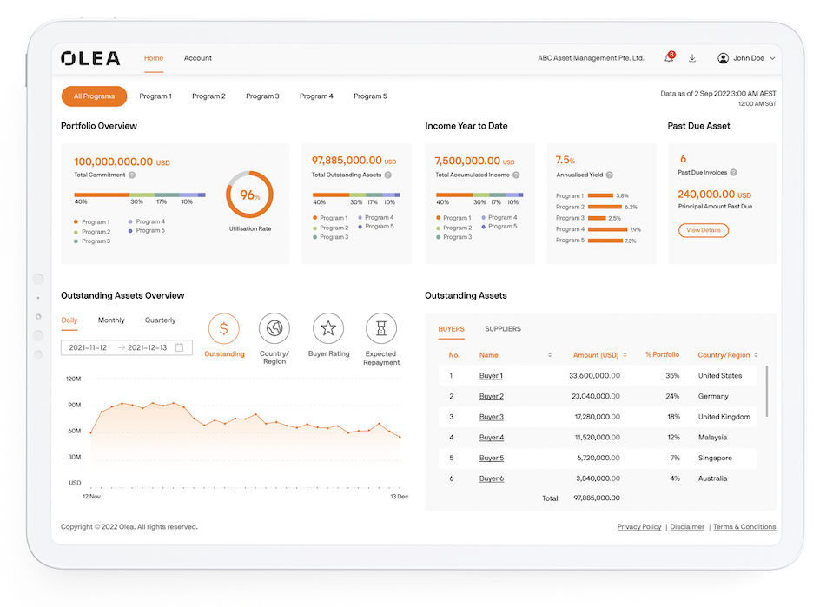Switch to the Suppliers tab
Viewport: 833px width, 607px height.
coord(504,328)
